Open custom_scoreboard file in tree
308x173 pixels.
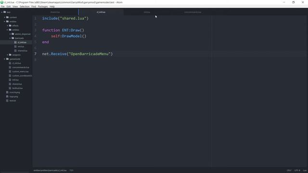pos(22,76)
